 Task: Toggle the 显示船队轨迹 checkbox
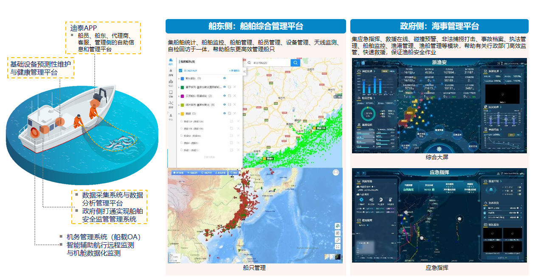(x=180, y=70)
